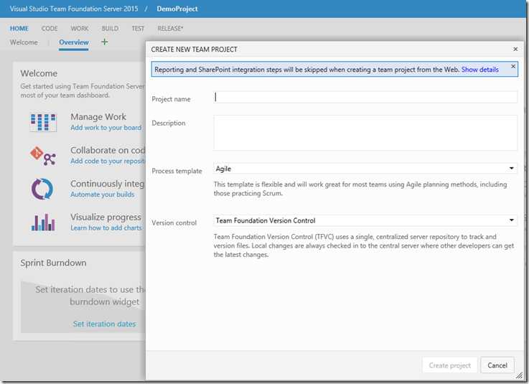Close the Create New Team Project dialog

(515, 50)
